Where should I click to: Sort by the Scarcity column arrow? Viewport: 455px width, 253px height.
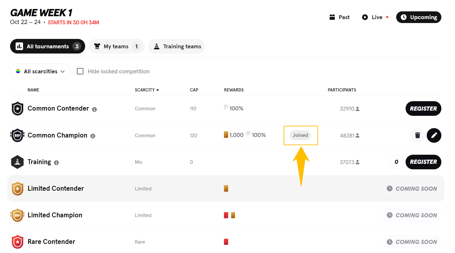pyautogui.click(x=158, y=90)
